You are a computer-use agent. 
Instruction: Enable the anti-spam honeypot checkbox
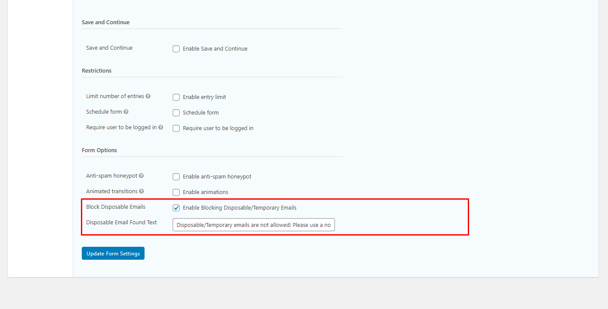coord(176,177)
